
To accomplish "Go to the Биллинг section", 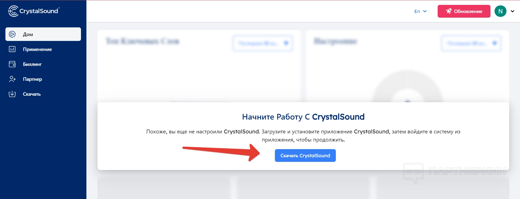I will coord(43,64).
